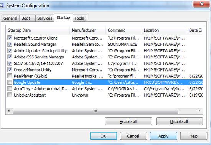The width and height of the screenshot is (211, 145).
Task: Confirm with the OK button
Action: point(103,136)
